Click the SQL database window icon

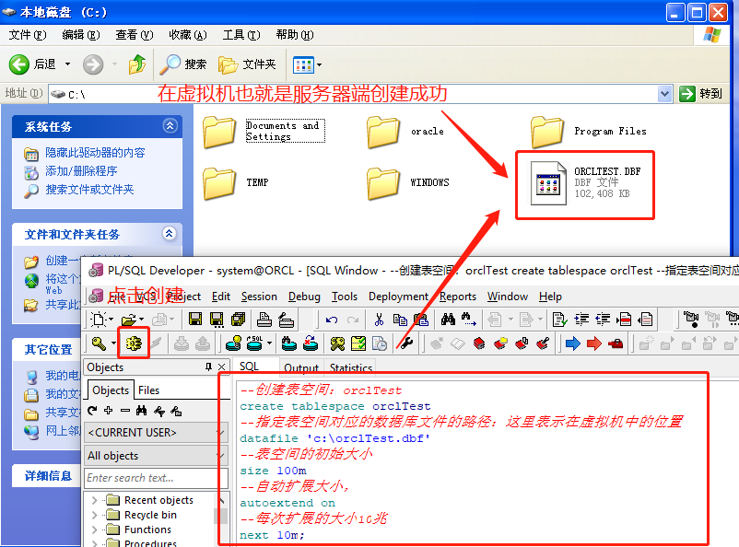click(x=254, y=343)
